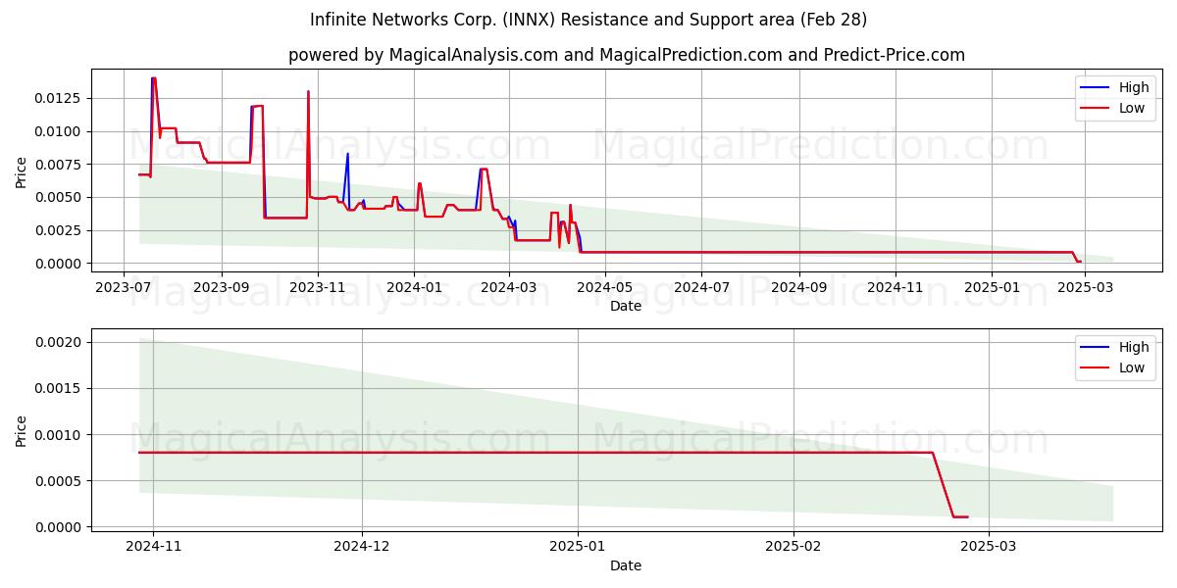The height and width of the screenshot is (588, 1177).
Task: Click the '2024-11' tick label in the lower chart
Action: pos(154,546)
